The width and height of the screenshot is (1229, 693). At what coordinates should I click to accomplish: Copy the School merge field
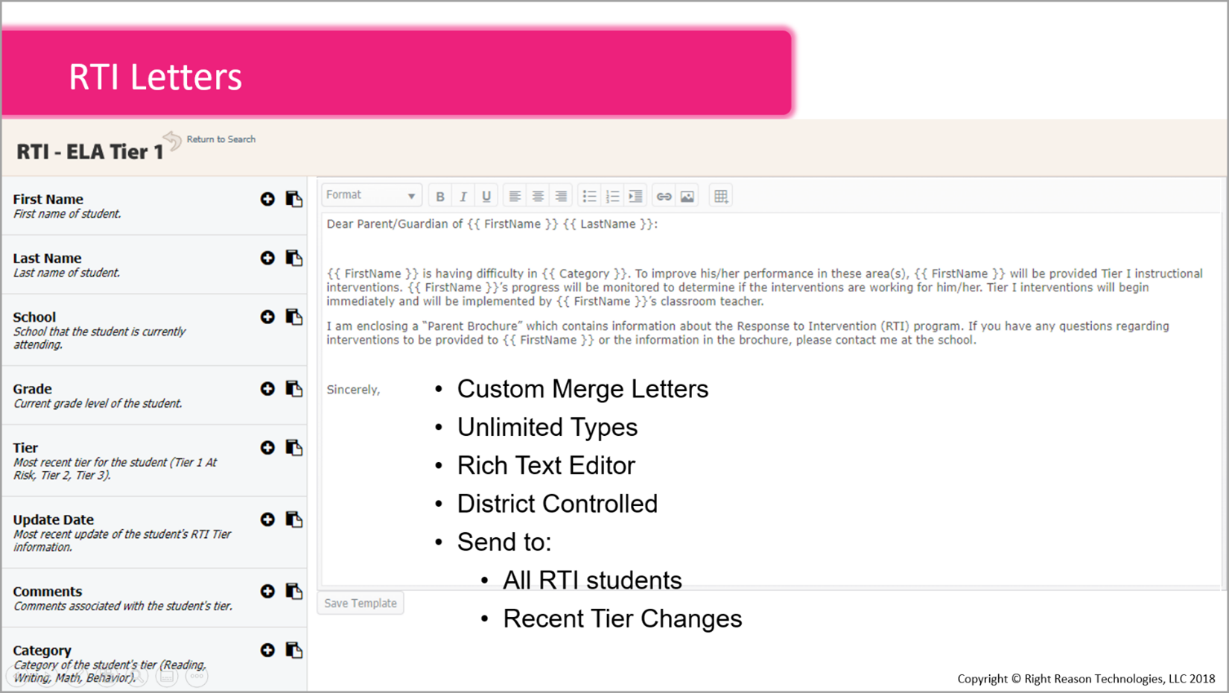coord(294,316)
